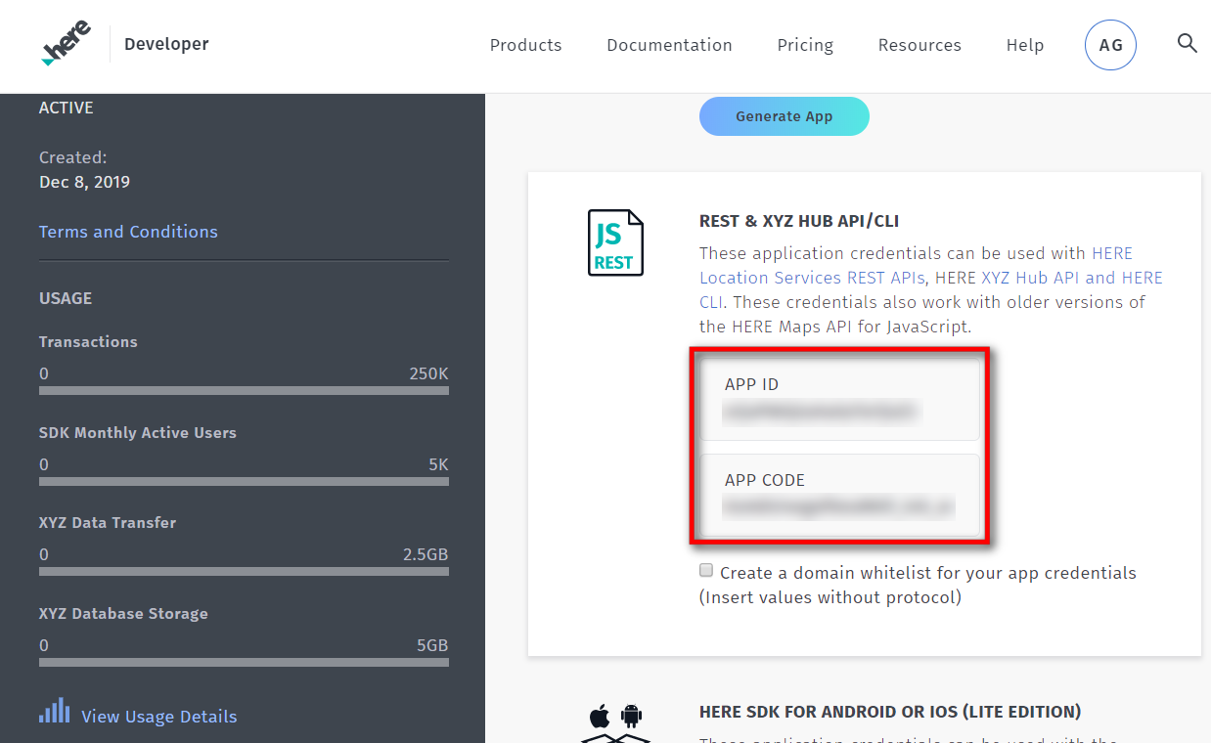Go to the Pricing page
This screenshot has width=1211, height=743.
[x=805, y=45]
